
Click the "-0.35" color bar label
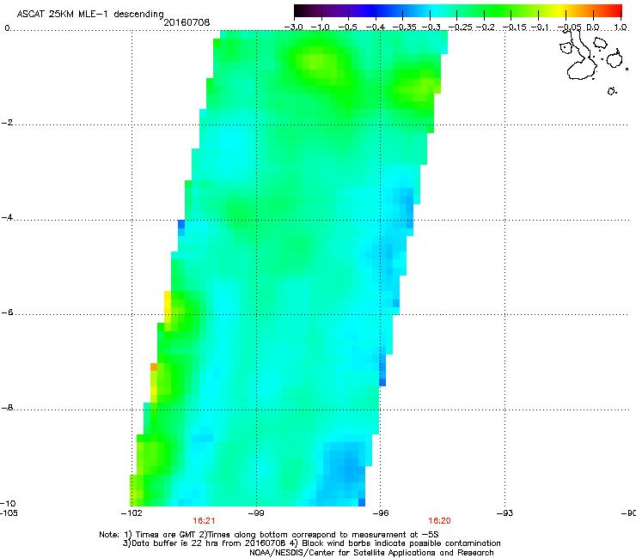[x=404, y=27]
